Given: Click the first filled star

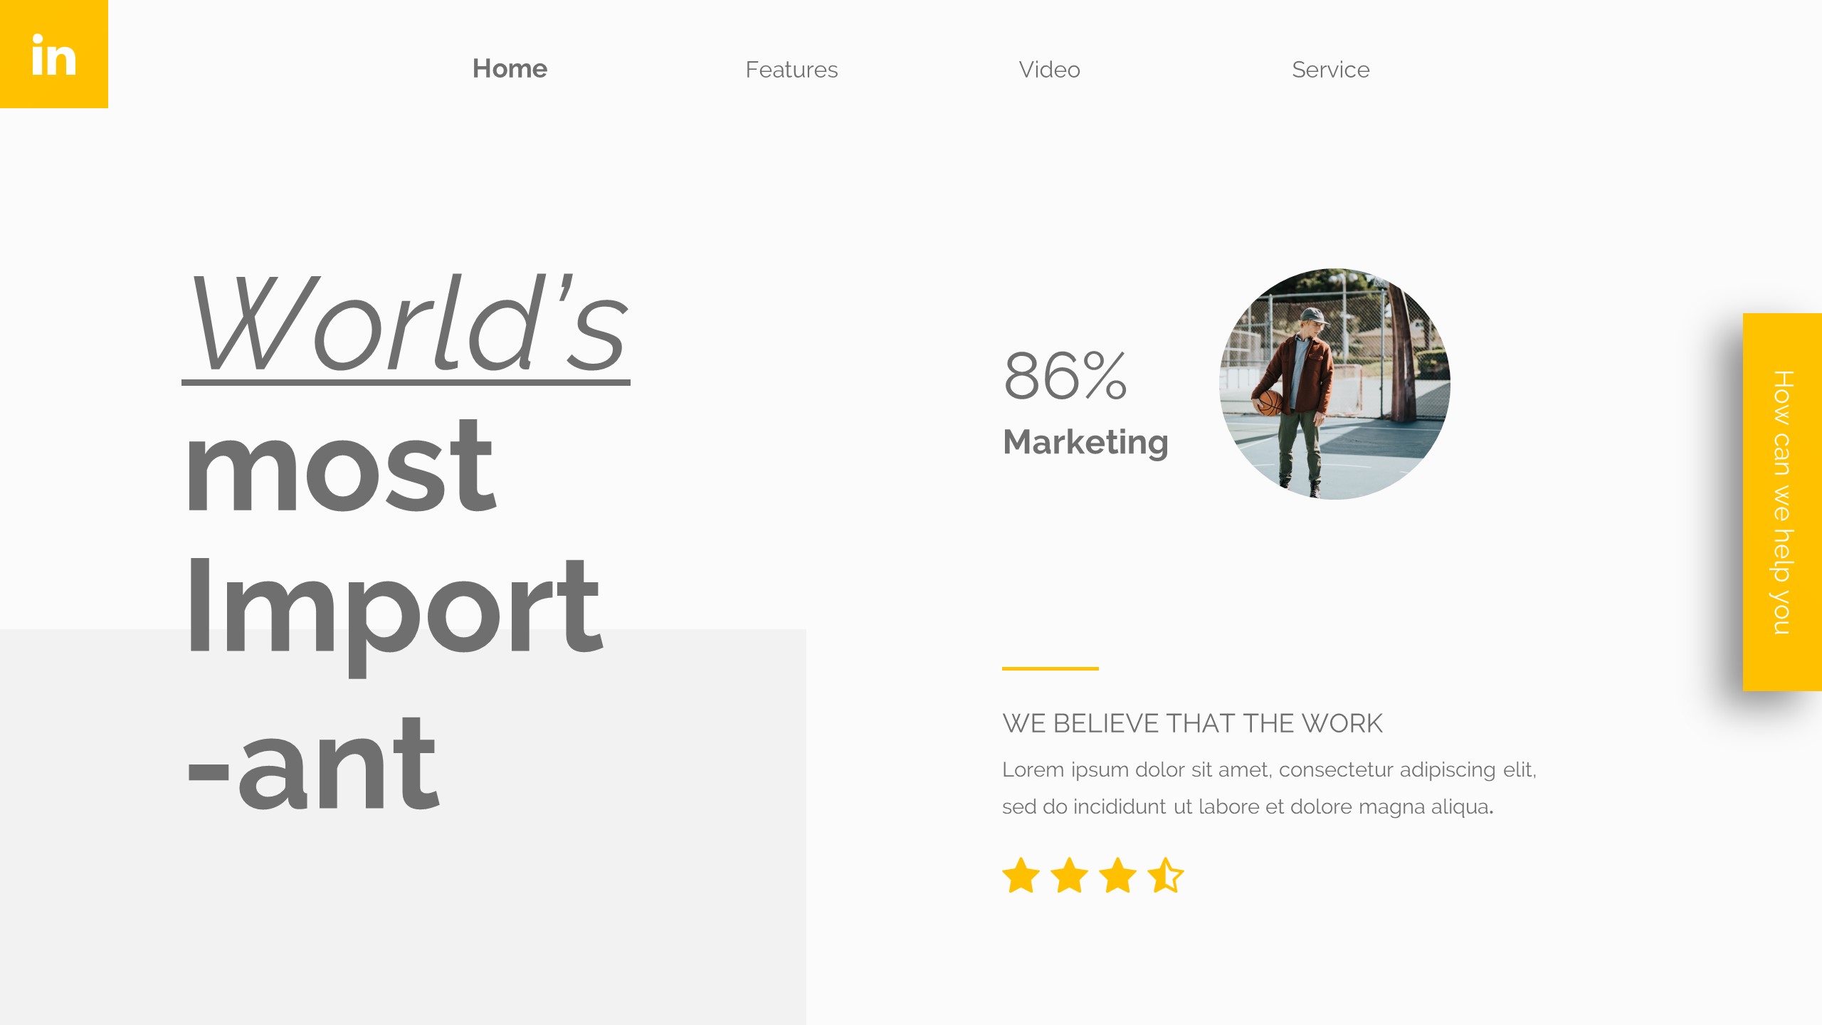Looking at the screenshot, I should click(1021, 876).
